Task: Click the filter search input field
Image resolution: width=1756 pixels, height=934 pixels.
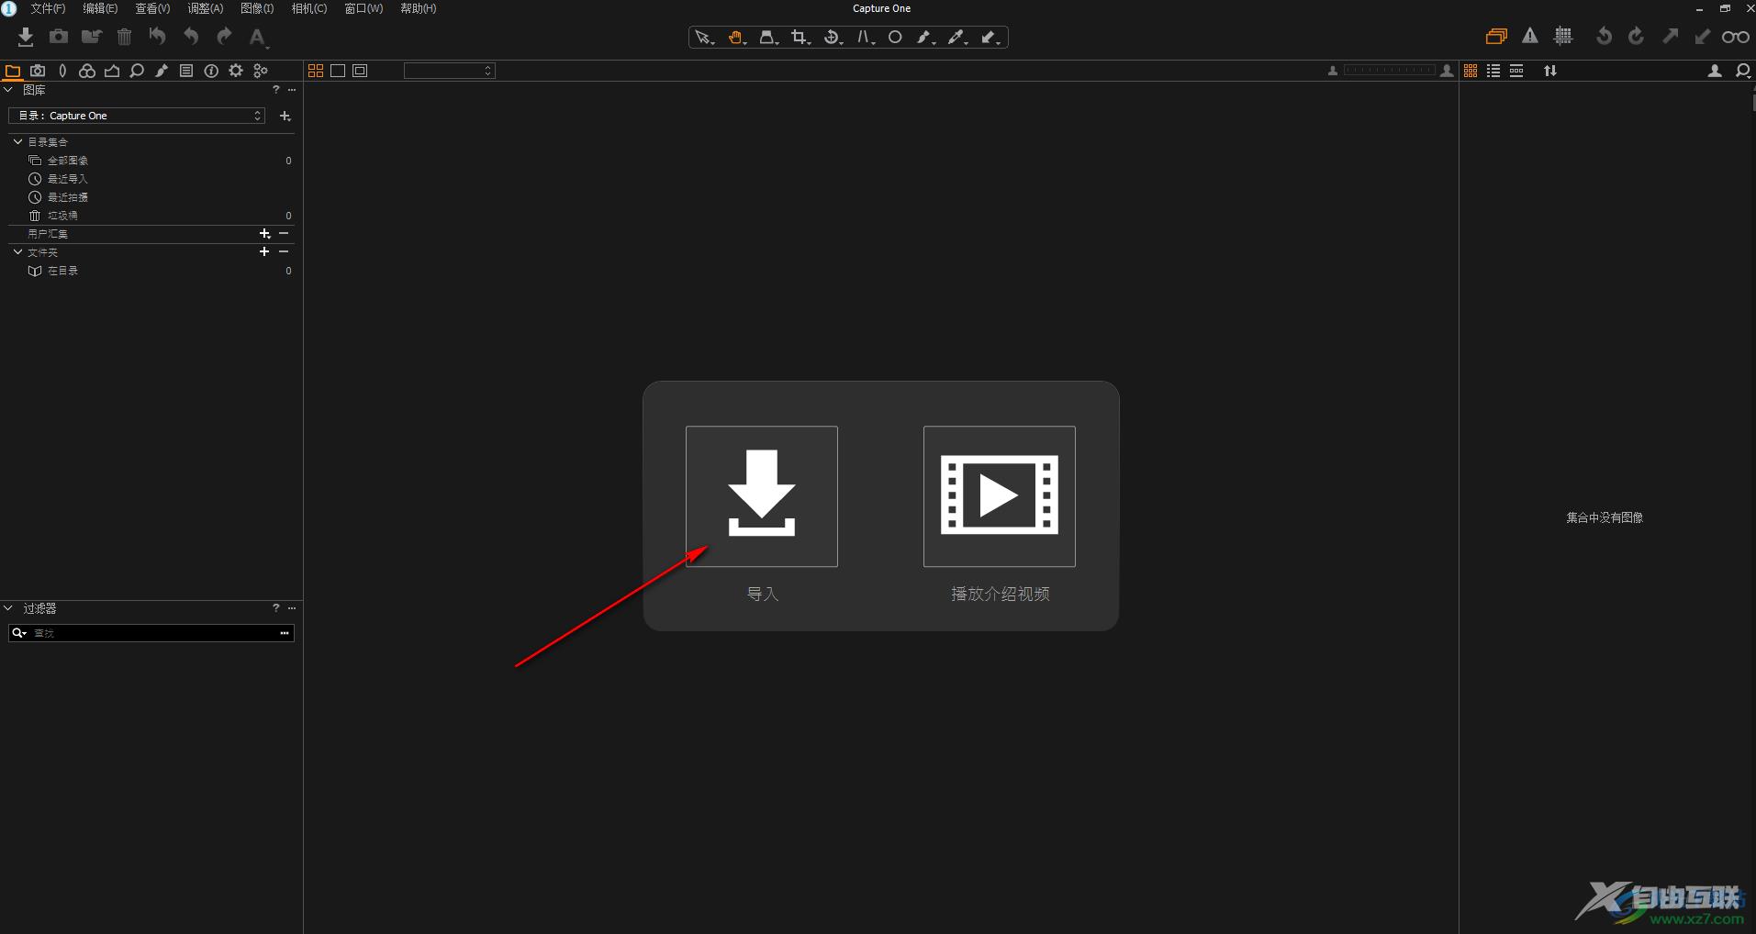Action: point(153,633)
